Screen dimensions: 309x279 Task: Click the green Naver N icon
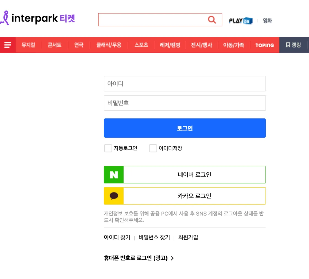click(x=114, y=175)
